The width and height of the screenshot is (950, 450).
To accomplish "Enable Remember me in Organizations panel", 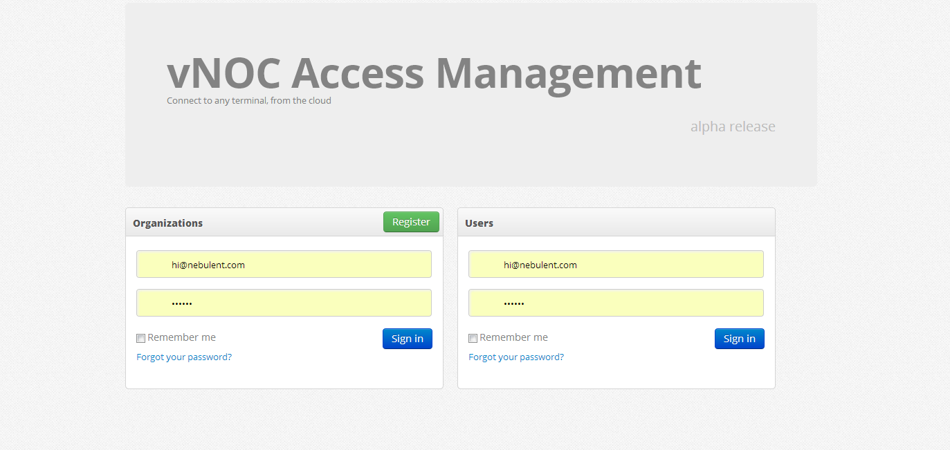I will pyautogui.click(x=140, y=338).
